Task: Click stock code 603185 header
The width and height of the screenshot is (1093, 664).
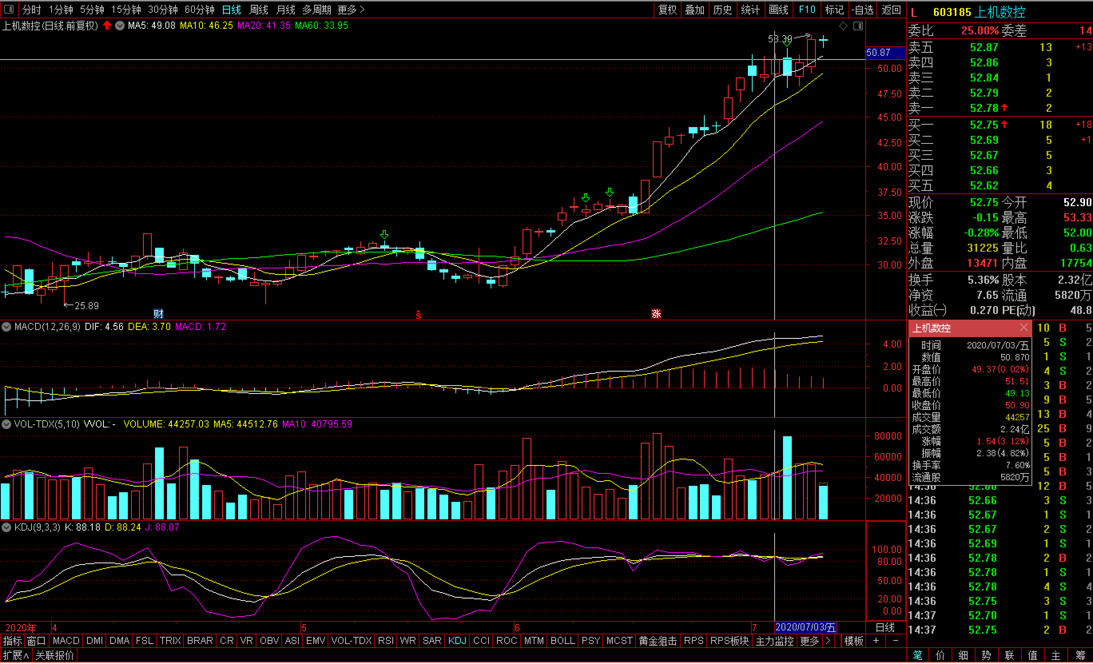Action: tap(952, 12)
